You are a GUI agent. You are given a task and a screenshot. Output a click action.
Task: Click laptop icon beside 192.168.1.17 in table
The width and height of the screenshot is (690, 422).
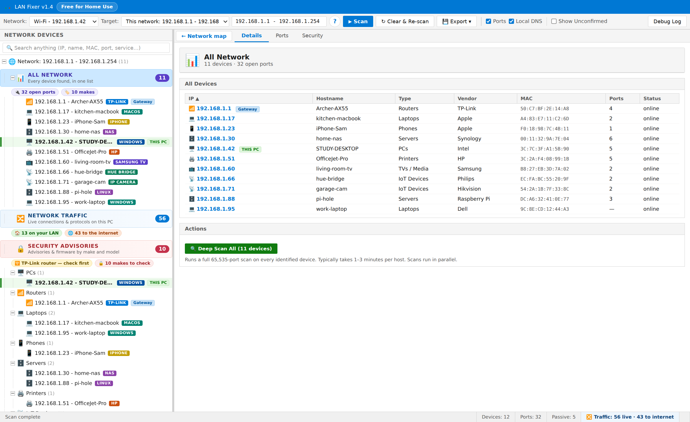click(192, 119)
